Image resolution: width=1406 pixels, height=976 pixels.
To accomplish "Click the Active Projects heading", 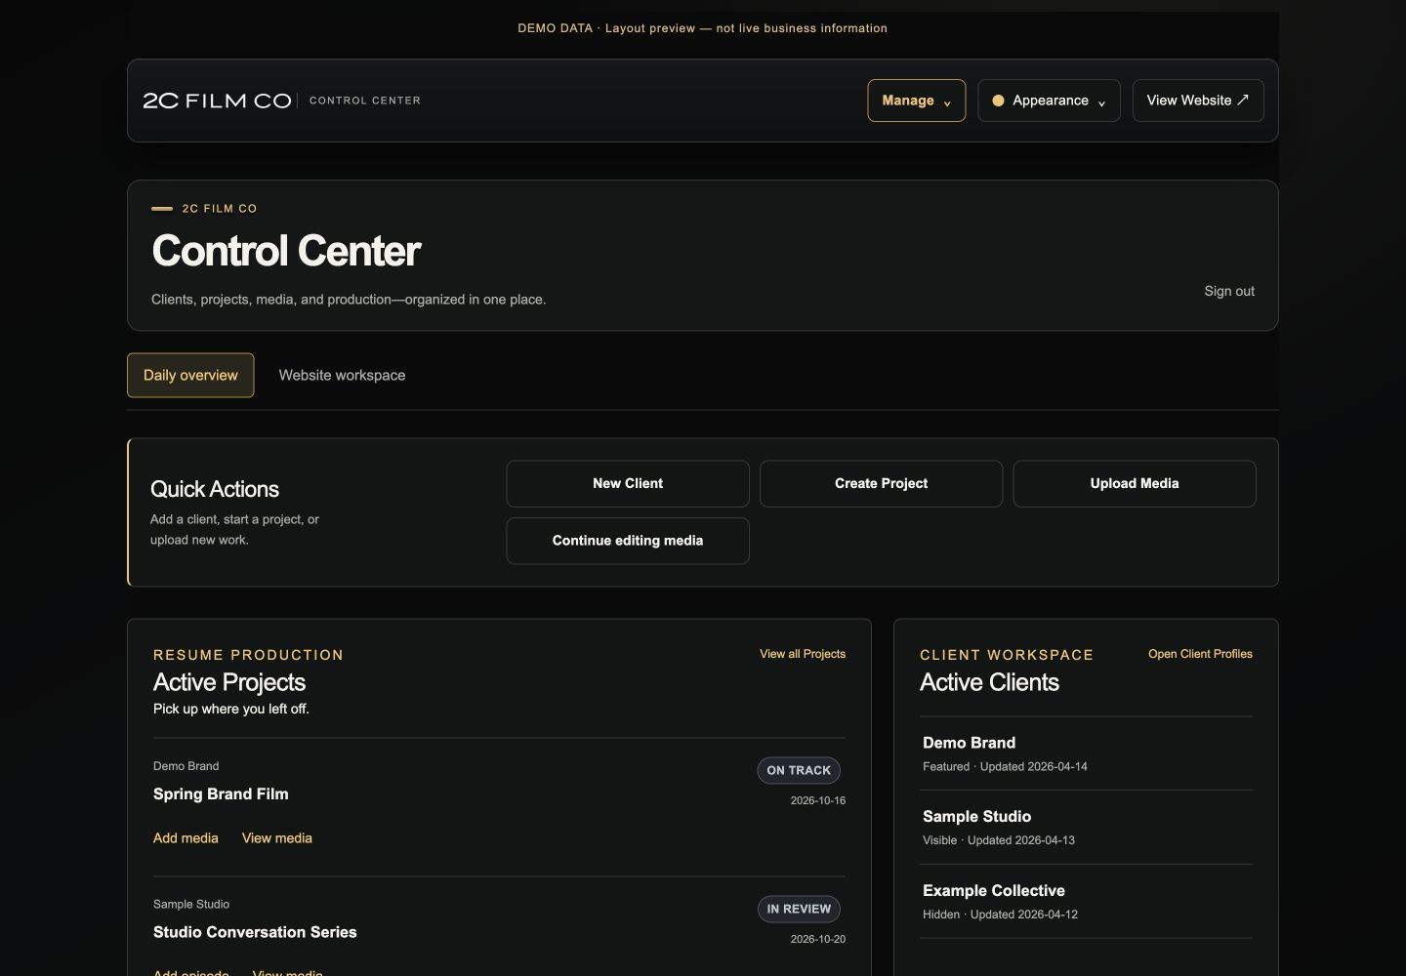I will pos(229,682).
